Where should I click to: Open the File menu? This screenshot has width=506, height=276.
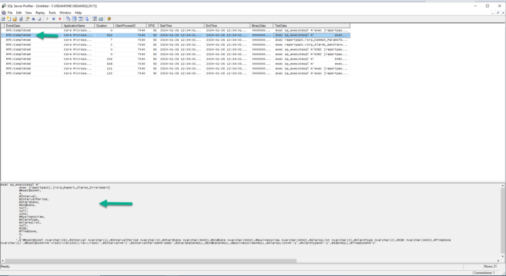[x=9, y=12]
